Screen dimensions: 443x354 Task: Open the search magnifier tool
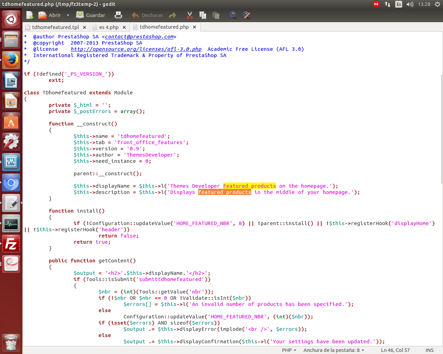coord(233,15)
